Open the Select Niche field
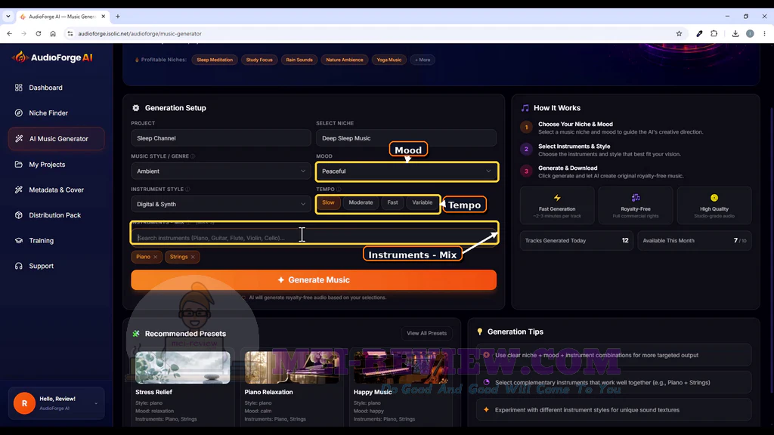This screenshot has height=435, width=774. pos(406,138)
